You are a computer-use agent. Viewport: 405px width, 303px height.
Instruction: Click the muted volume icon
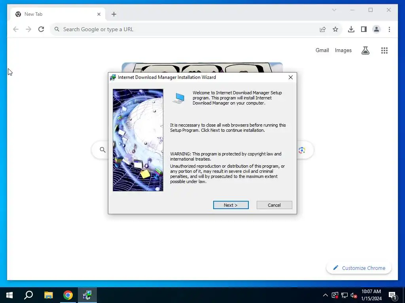pyautogui.click(x=354, y=295)
